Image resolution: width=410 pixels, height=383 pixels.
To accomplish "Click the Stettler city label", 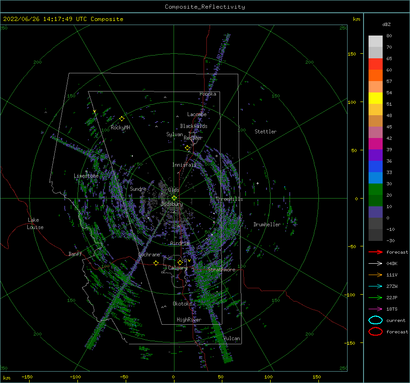I will [266, 132].
